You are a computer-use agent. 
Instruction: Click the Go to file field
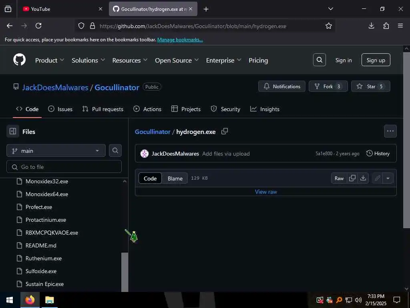click(x=64, y=166)
